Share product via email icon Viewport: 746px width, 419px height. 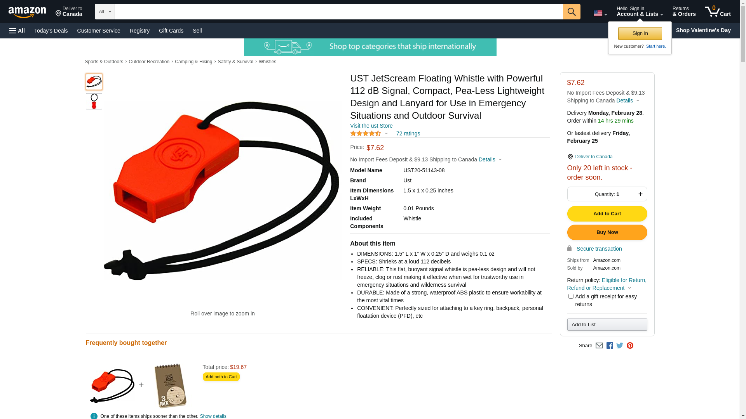coord(599,345)
